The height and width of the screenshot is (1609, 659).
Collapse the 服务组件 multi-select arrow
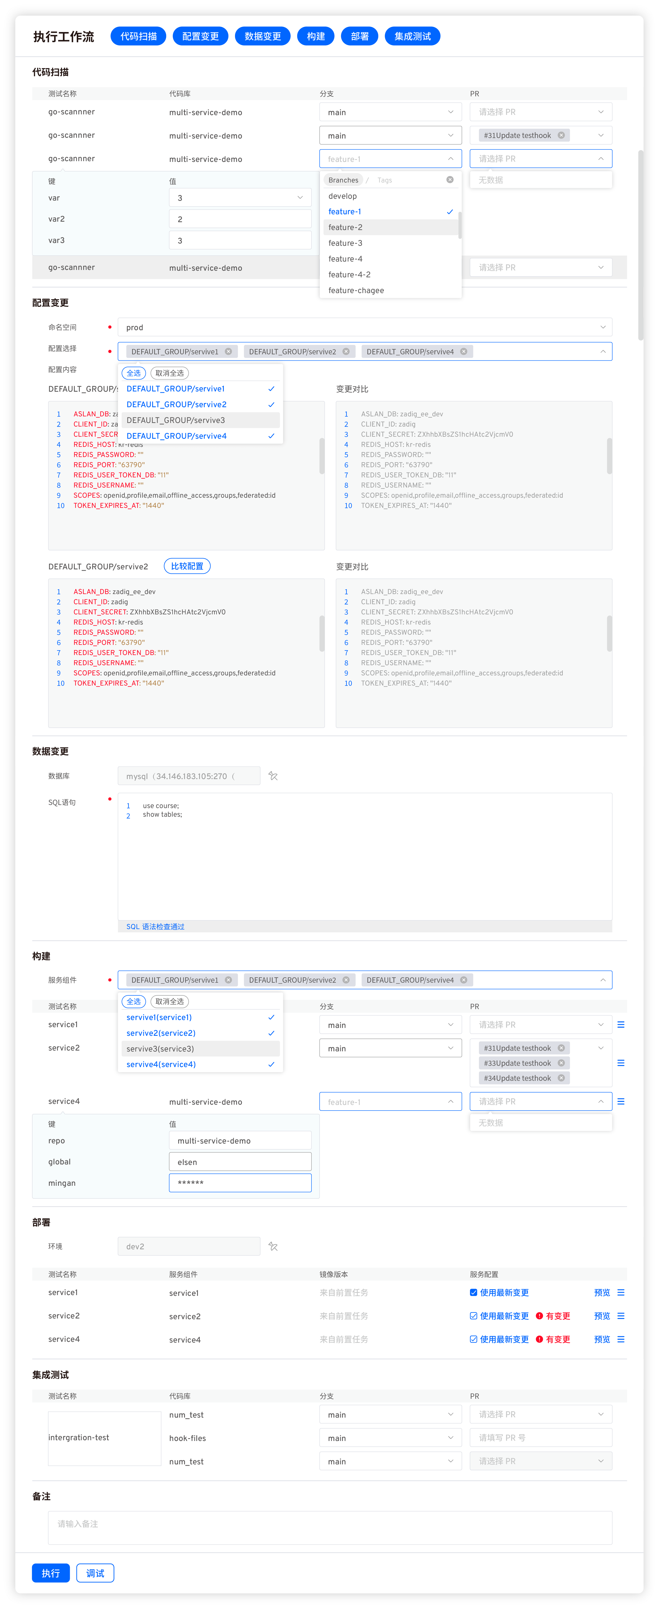(x=603, y=980)
